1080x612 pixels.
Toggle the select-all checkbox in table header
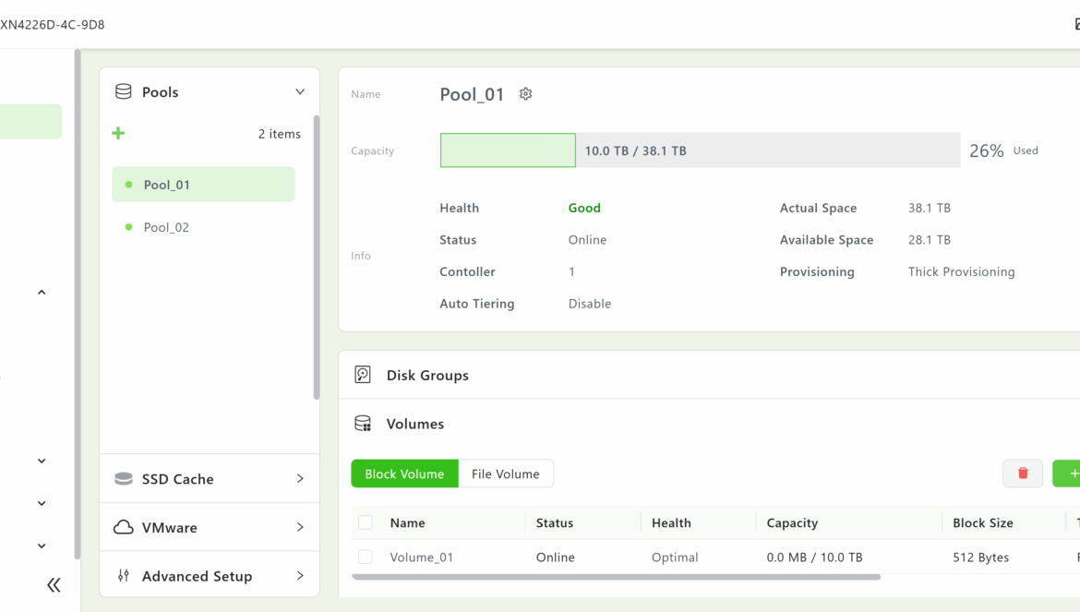[x=366, y=522]
